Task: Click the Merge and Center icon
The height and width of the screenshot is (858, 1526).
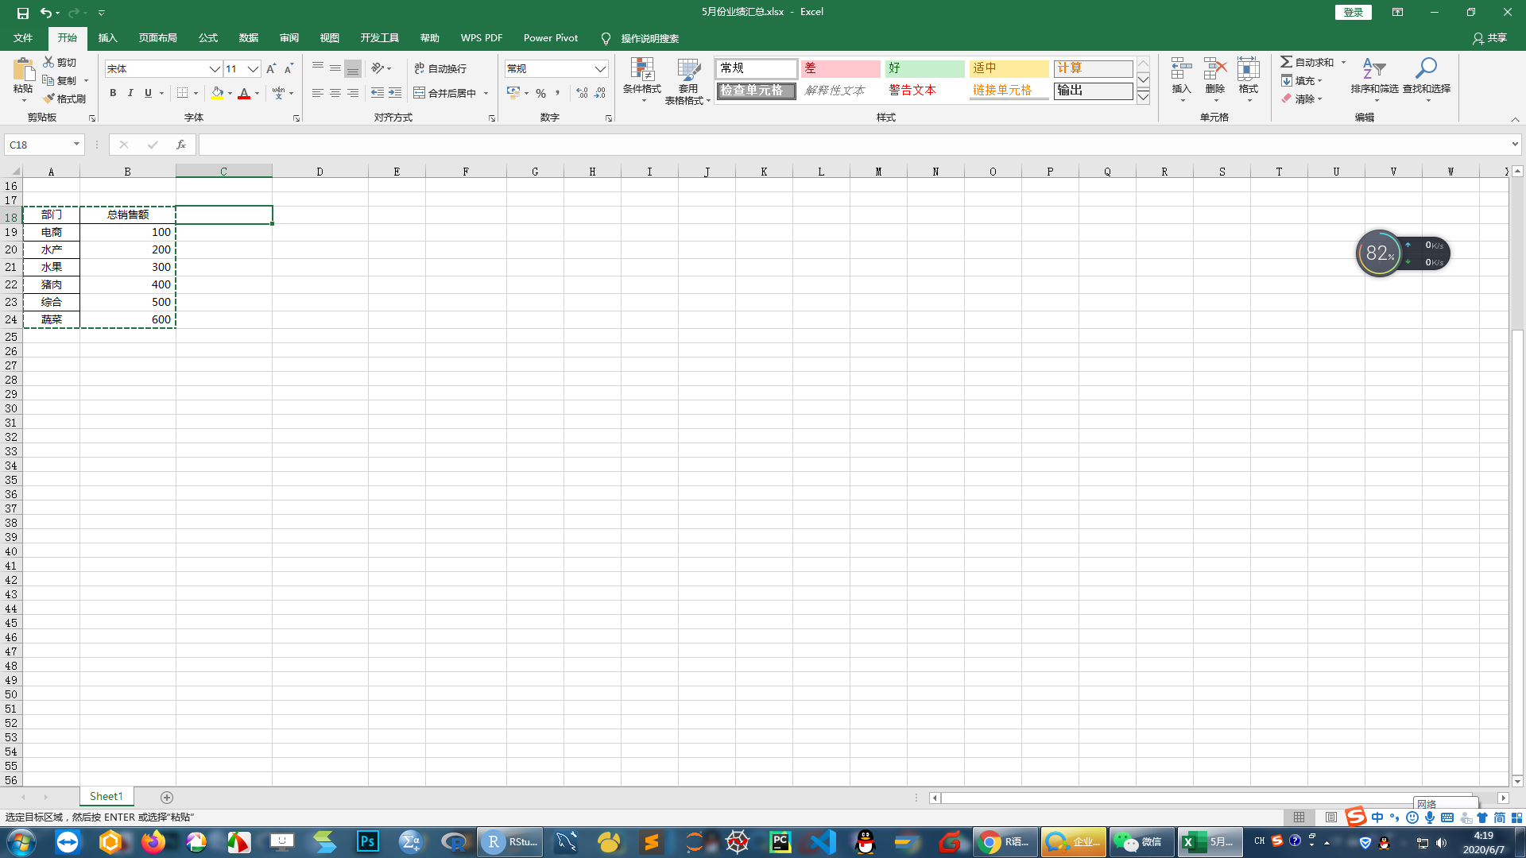Action: (x=420, y=93)
